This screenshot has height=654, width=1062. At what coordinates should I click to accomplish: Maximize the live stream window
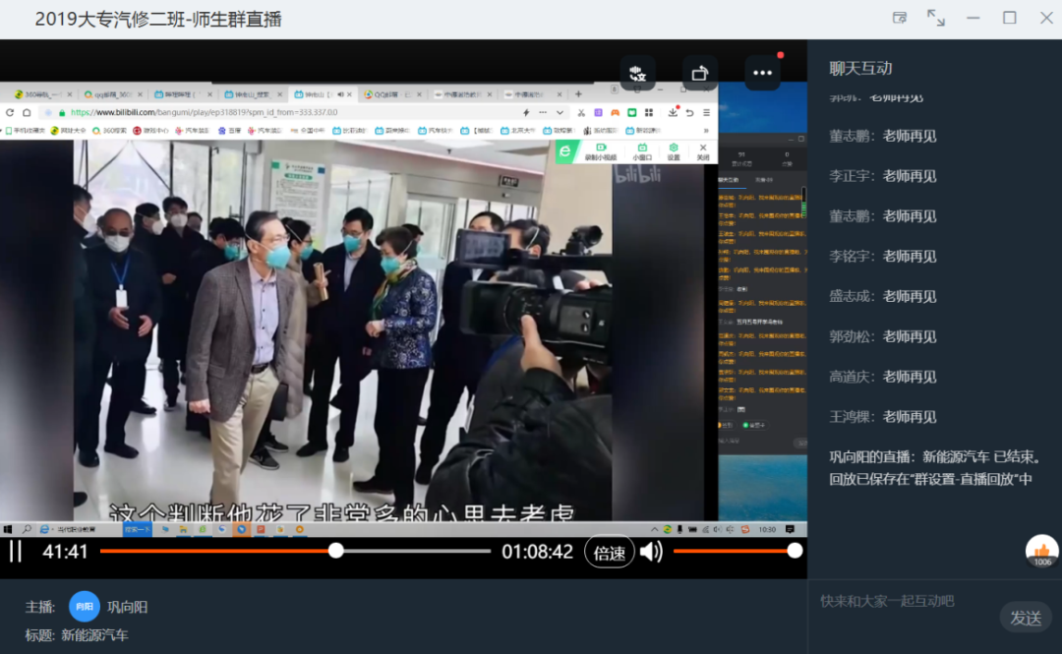coord(1010,19)
